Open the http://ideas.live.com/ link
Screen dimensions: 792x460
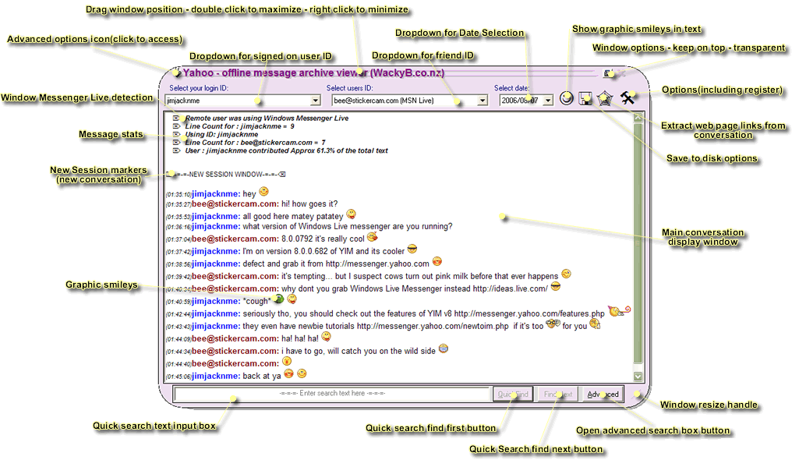tap(510, 288)
